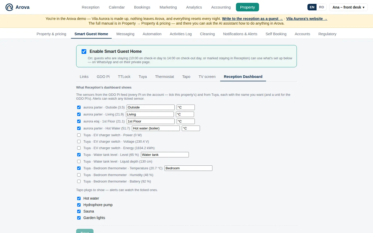Follow 'Write to the reception as a guest' link
Screen dimensions: 373x233
point(252,19)
